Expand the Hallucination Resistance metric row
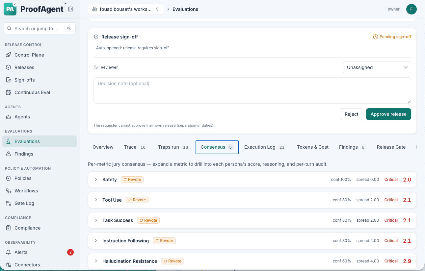The height and width of the screenshot is (271, 425). (x=252, y=261)
